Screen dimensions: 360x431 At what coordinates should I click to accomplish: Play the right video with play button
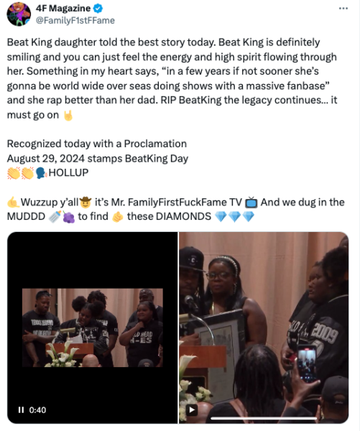pos(192,410)
